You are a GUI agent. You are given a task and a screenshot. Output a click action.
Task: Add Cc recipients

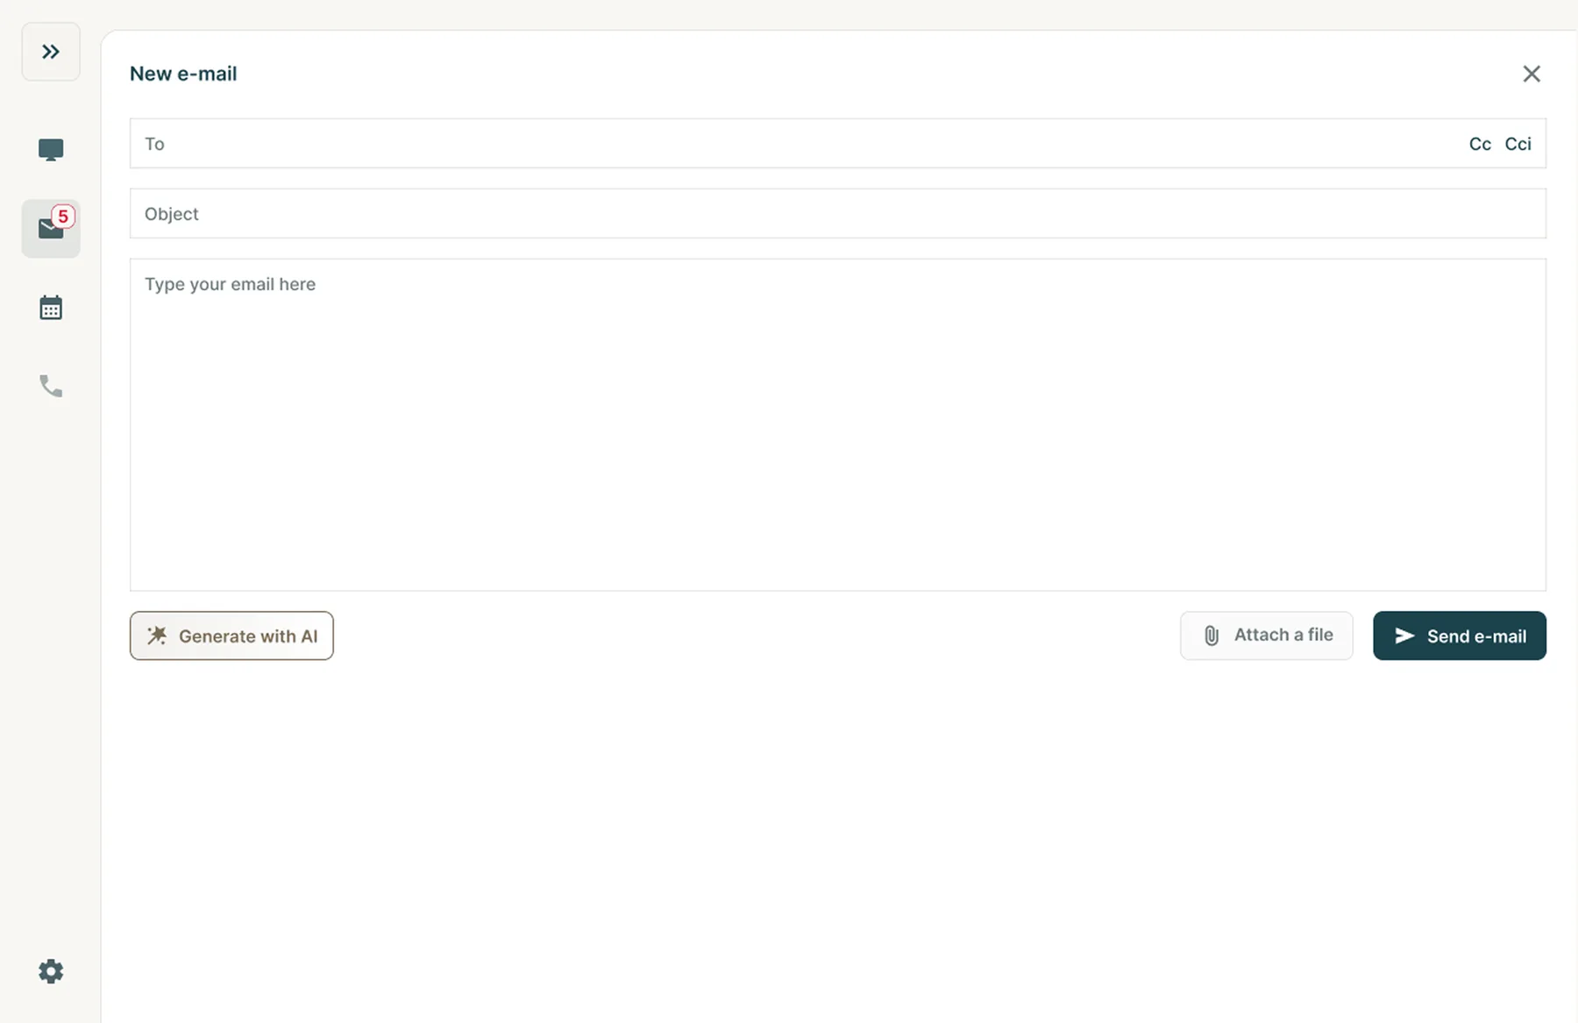coord(1480,144)
